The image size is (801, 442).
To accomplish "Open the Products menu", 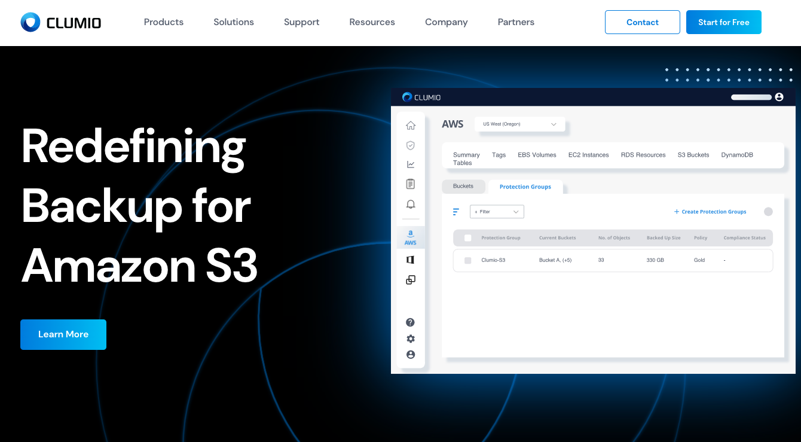I will point(164,22).
